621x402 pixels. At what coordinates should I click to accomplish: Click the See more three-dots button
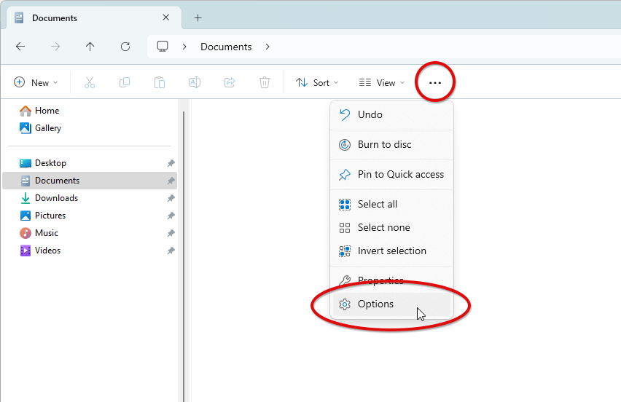point(435,83)
